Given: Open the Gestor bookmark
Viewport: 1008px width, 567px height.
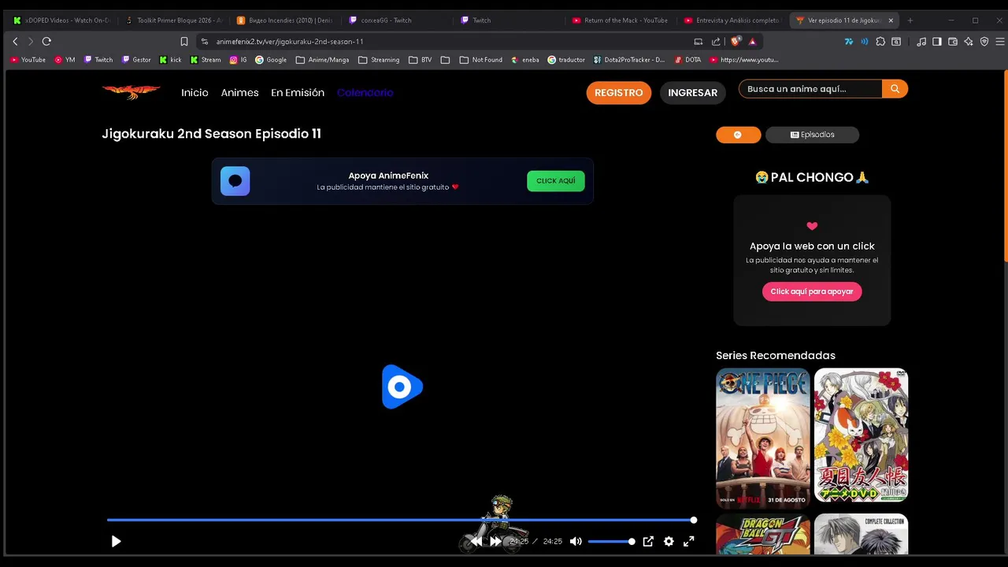Looking at the screenshot, I should [136, 60].
